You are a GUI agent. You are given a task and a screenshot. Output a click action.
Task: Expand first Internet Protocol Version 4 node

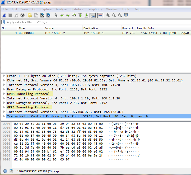click(x=4, y=85)
